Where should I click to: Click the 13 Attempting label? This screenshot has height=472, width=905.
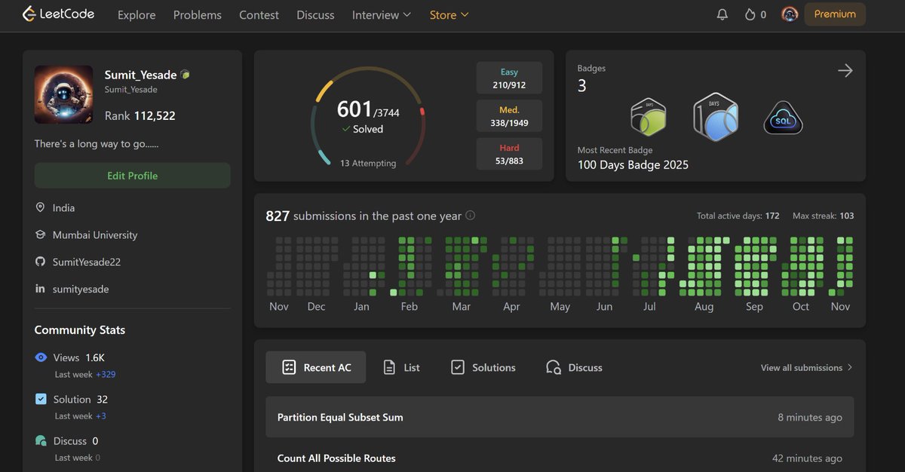click(368, 163)
